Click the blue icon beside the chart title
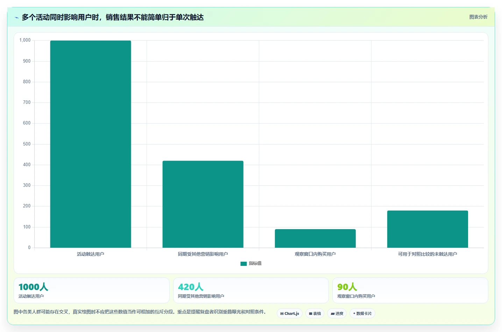 [x=16, y=17]
